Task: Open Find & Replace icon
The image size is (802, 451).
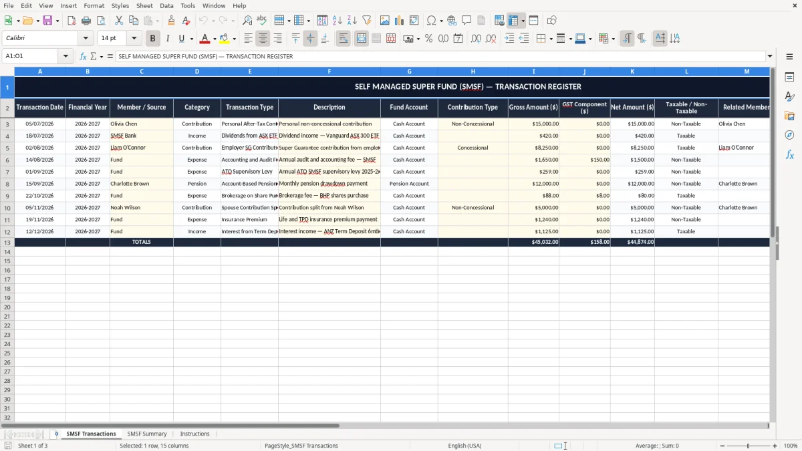Action: point(247,21)
